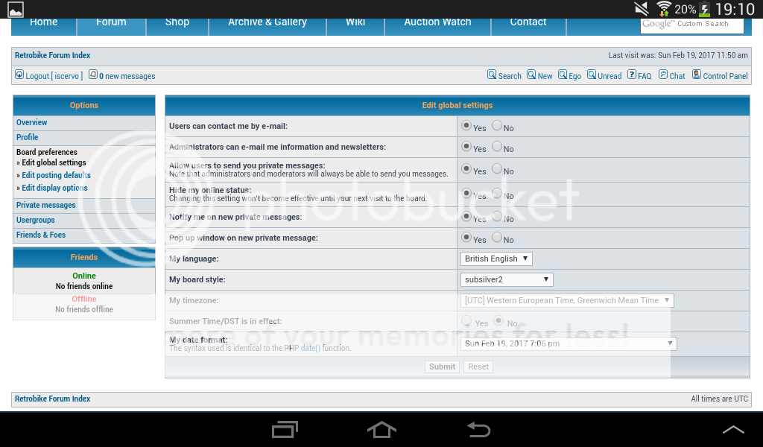
Task: Tap the Android recent apps button
Action: coord(285,429)
